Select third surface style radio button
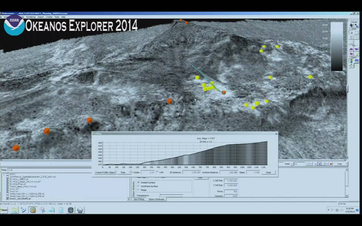Screen dimensions: 362x226 pos(138,190)
